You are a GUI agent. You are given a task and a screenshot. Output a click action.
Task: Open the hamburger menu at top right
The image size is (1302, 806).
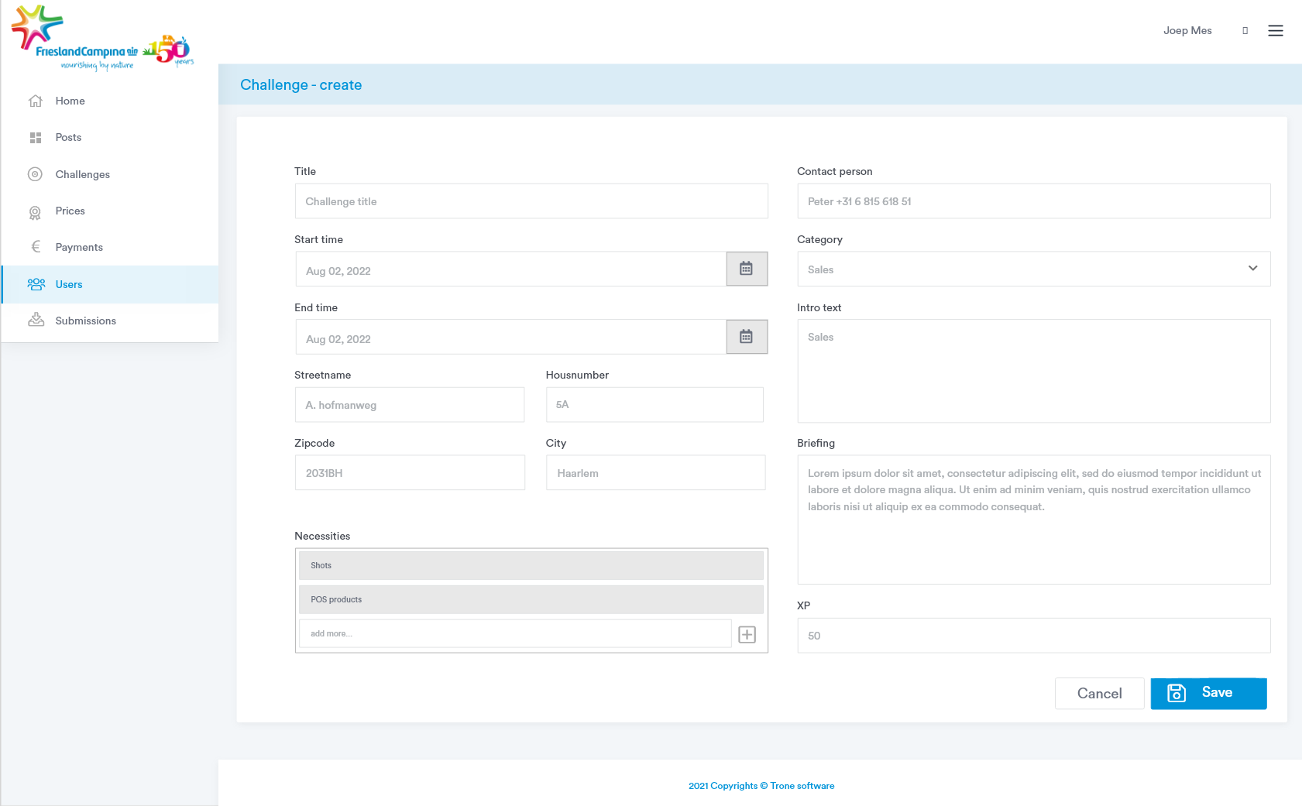1275,31
